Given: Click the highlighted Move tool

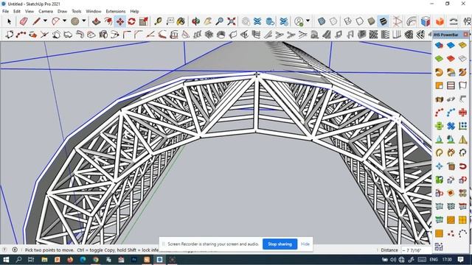Looking at the screenshot, I should pyautogui.click(x=120, y=21).
